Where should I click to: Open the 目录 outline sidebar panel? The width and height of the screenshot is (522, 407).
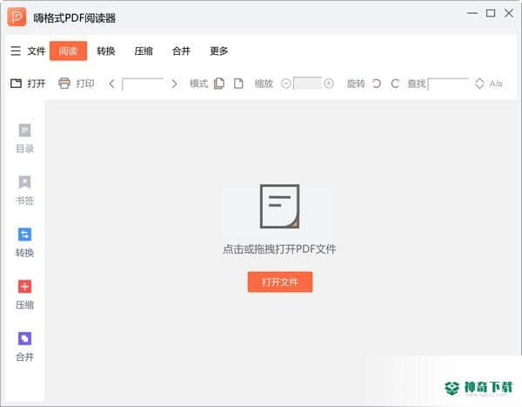coord(24,139)
